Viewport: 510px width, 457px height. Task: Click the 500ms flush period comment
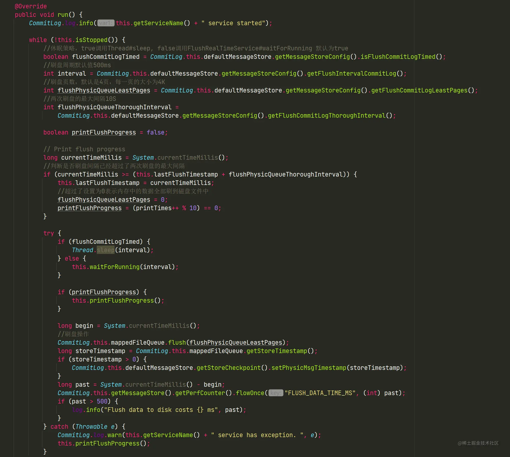tap(77, 65)
